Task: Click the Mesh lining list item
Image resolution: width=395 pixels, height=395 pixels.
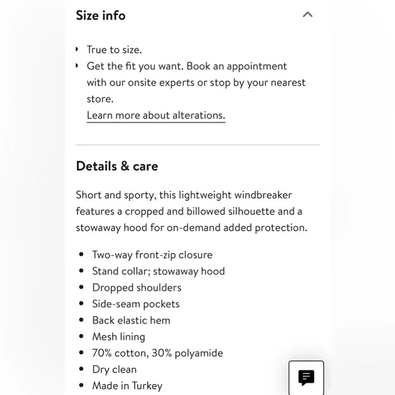Action: (x=118, y=337)
